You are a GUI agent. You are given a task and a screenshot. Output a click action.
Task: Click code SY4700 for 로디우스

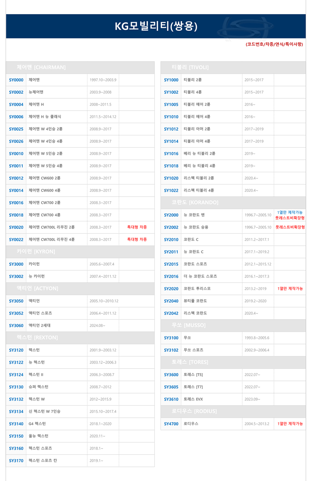[171, 424]
